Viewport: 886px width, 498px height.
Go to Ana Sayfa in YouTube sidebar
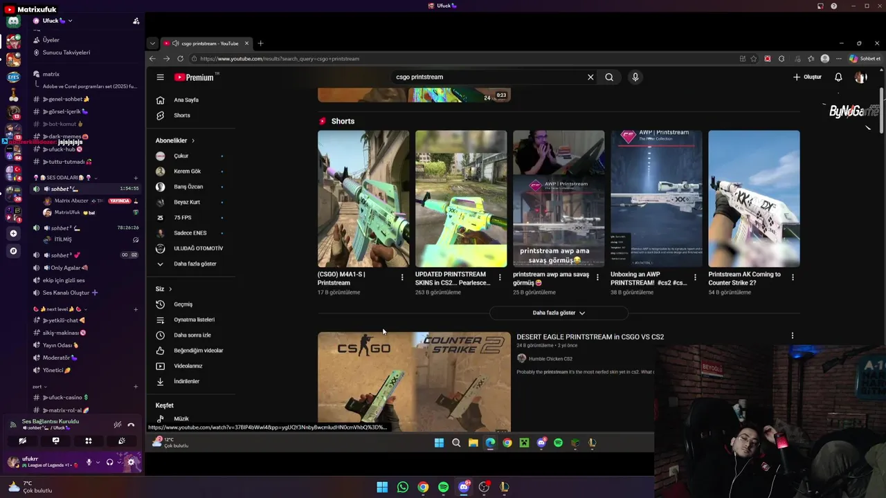click(186, 100)
